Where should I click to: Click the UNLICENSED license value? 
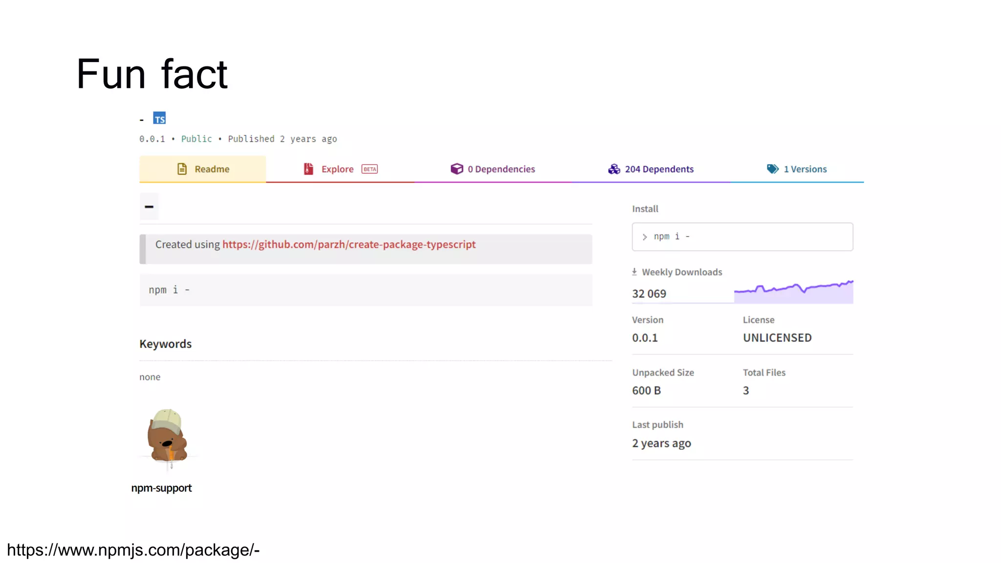[777, 338]
